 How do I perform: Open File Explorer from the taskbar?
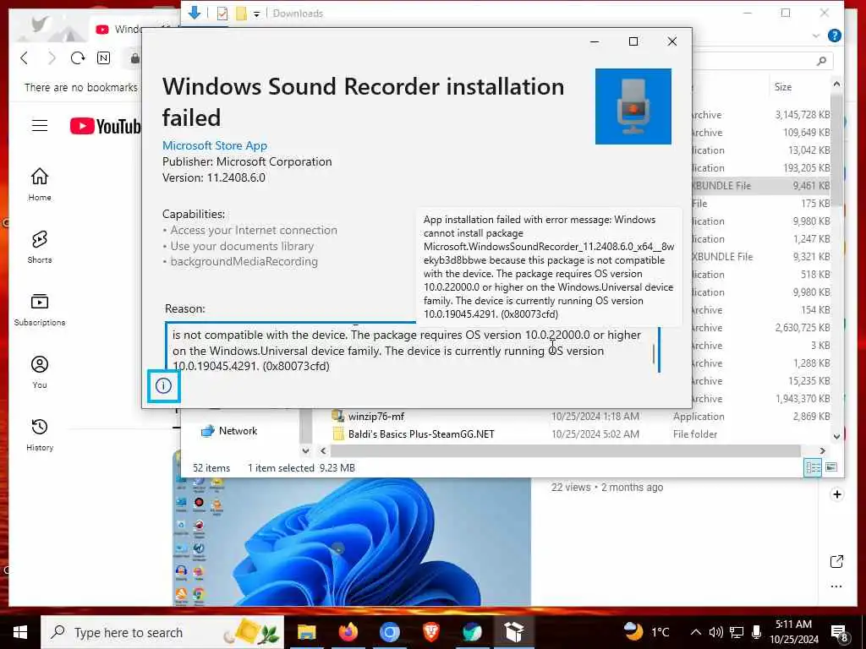(306, 632)
